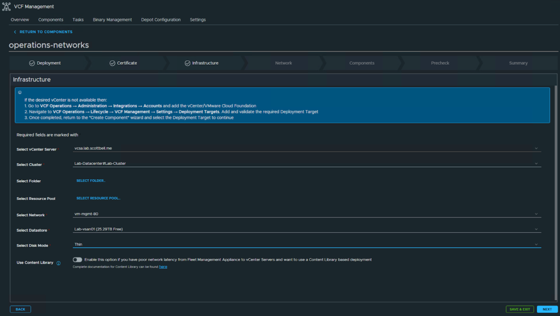Click the Select Resource Pool link

(98, 198)
